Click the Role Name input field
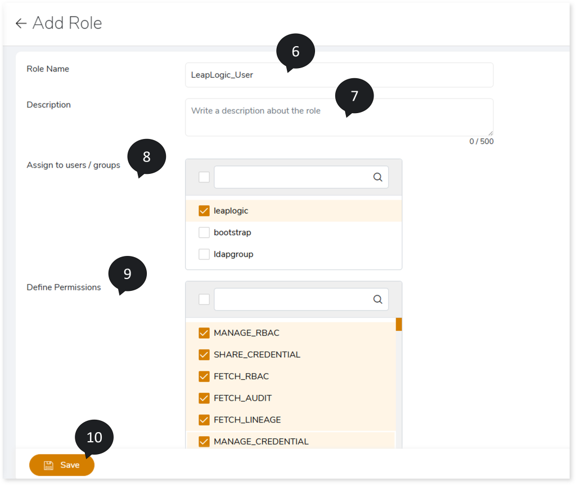Image resolution: width=576 pixels, height=485 pixels. (x=339, y=75)
